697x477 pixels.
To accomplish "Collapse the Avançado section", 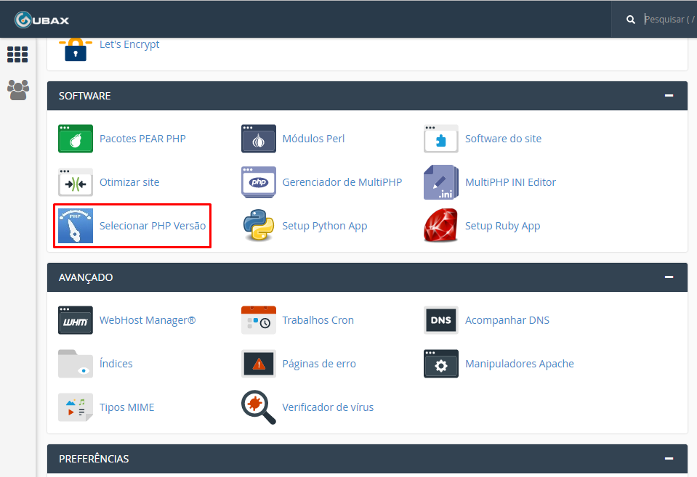I will point(669,277).
